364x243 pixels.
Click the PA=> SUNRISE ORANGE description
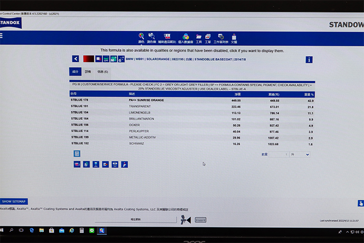pos(146,100)
